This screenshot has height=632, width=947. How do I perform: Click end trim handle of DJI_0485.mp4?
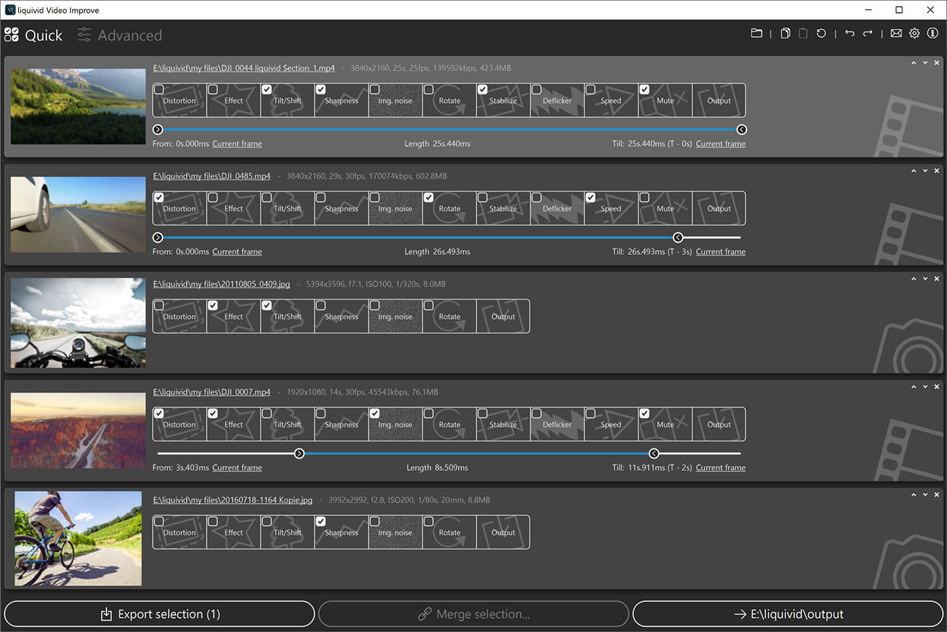[x=678, y=237]
